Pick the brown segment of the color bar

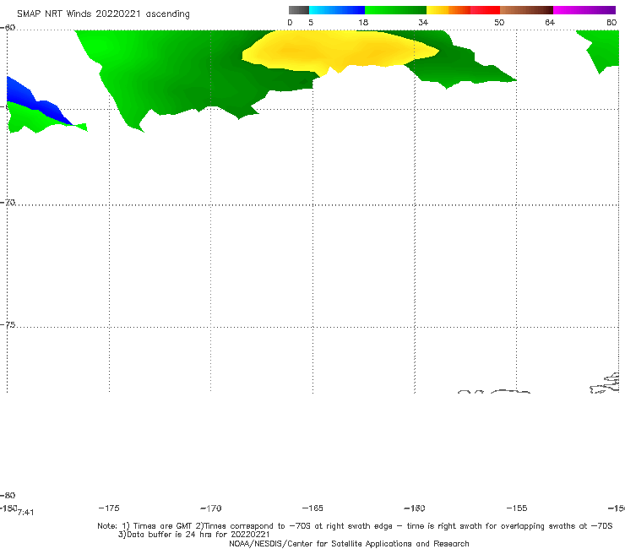click(526, 10)
